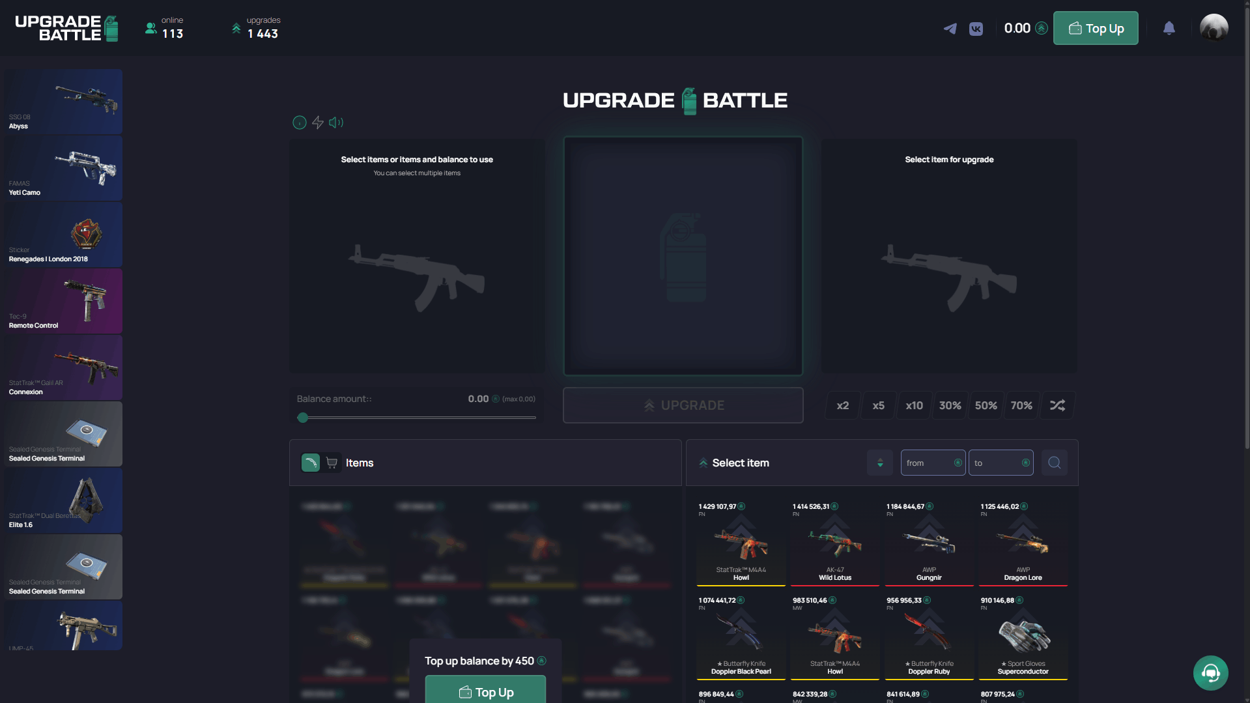Open the Telegram link icon
Image resolution: width=1250 pixels, height=703 pixels.
[x=950, y=29]
